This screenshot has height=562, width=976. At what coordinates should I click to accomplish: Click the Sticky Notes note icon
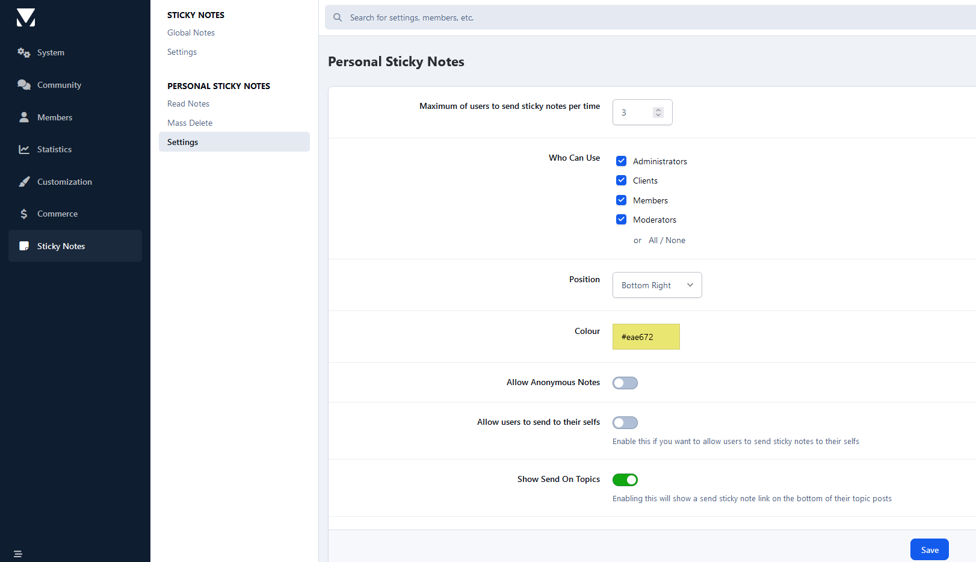[24, 246]
